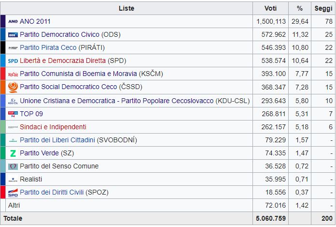336x227 pixels.
Task: Click the orange ČSSD party logo
Action: (x=13, y=87)
